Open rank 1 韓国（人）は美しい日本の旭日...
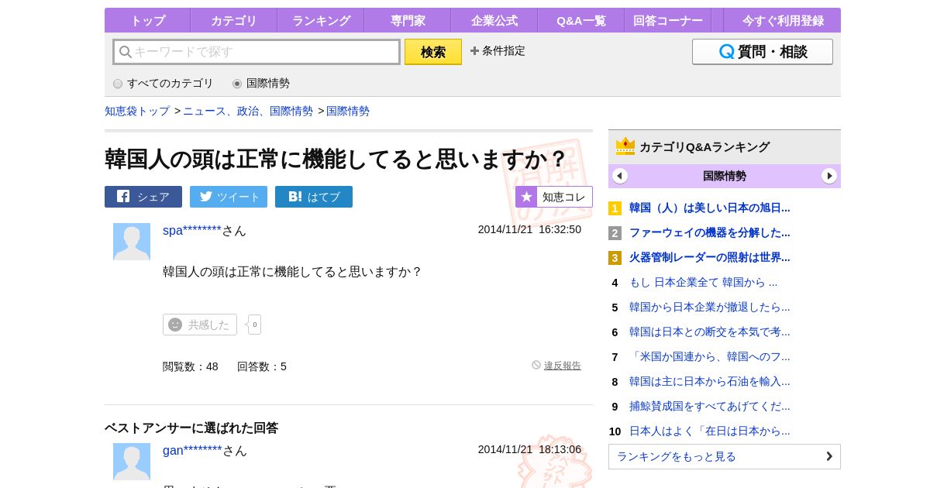 coord(709,208)
